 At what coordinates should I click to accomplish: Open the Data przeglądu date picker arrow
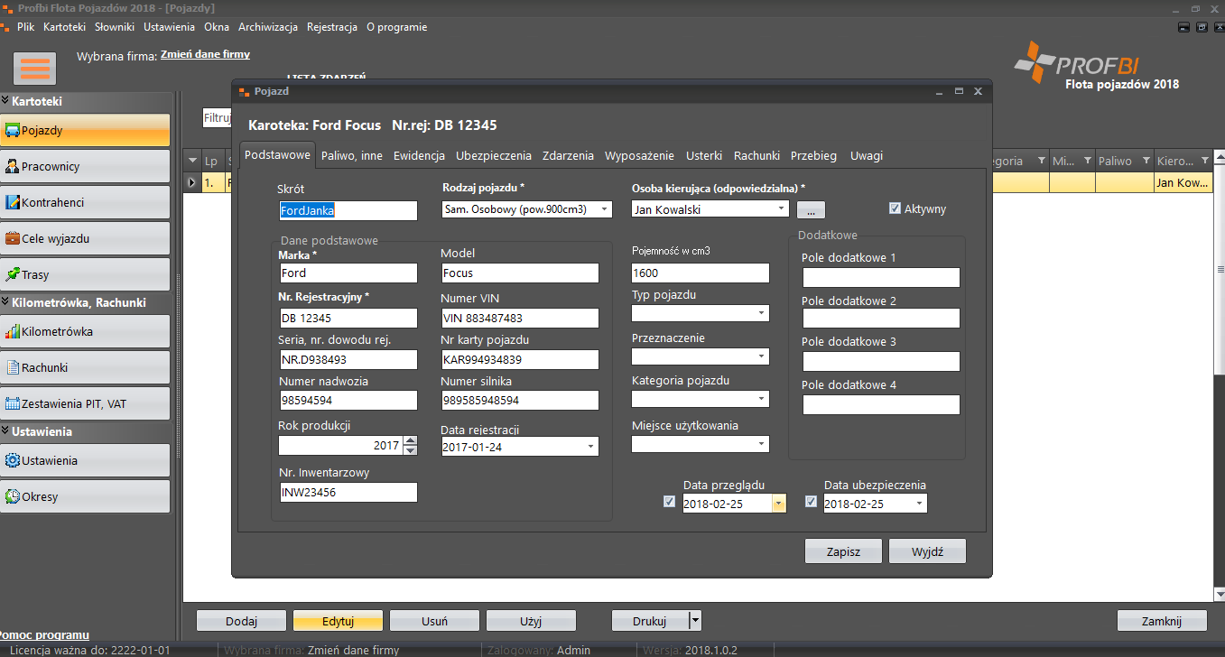click(778, 504)
